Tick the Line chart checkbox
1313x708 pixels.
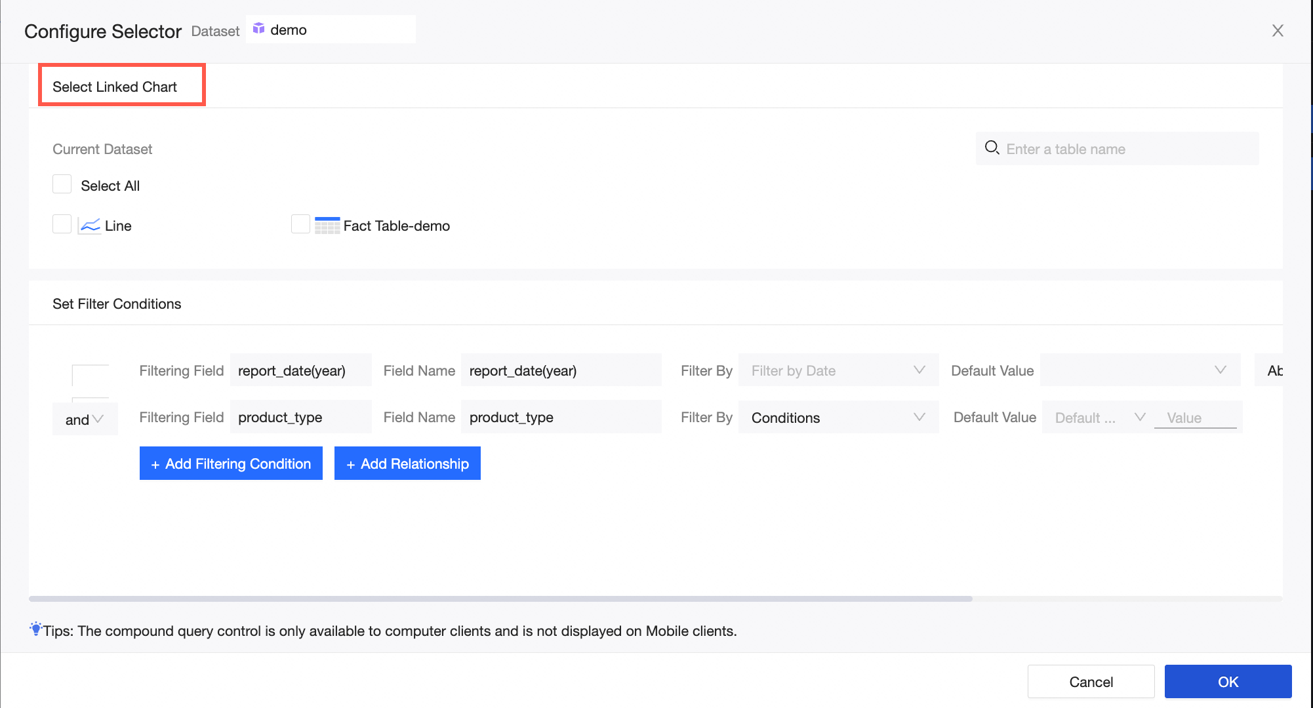(62, 224)
